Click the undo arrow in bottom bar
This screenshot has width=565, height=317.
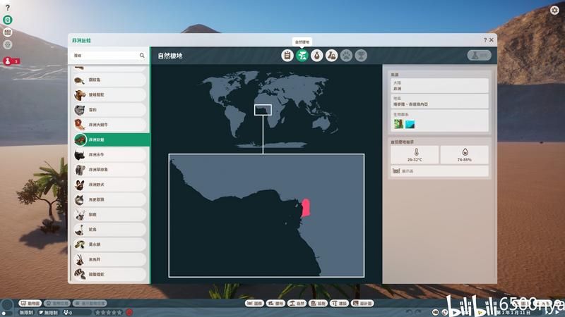pos(409,312)
